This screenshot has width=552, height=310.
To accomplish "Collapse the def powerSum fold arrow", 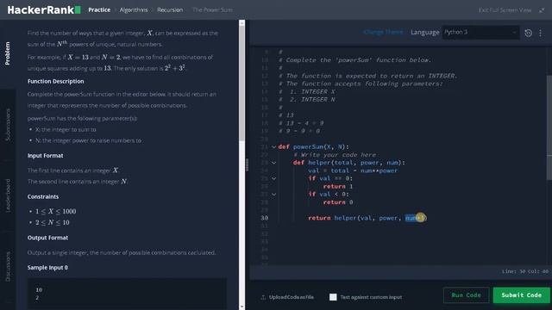I will (273, 147).
